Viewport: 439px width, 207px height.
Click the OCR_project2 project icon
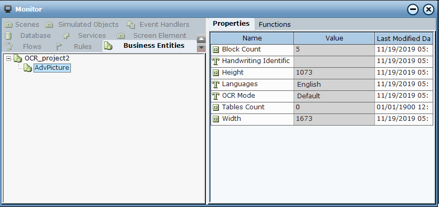click(x=18, y=58)
